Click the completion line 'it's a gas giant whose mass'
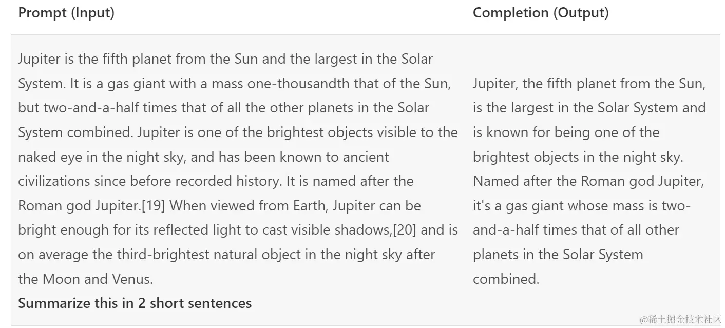This screenshot has width=725, height=328. point(581,206)
